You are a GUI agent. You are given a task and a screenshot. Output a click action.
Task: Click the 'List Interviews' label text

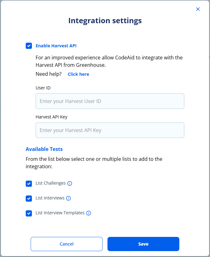click(x=50, y=198)
